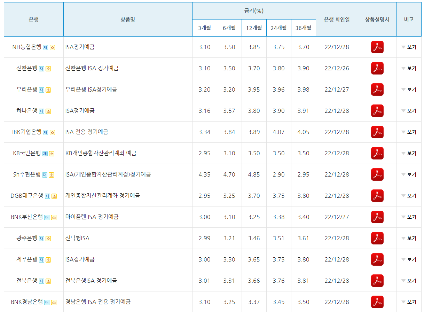The image size is (424, 312).
Task: Click the 12개월 rate column header
Action: 254,28
